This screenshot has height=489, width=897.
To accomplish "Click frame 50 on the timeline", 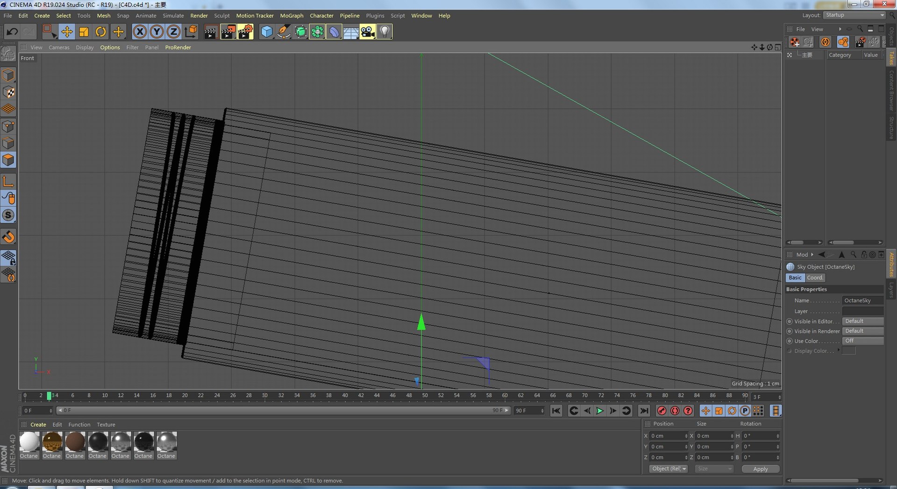I will pos(425,395).
